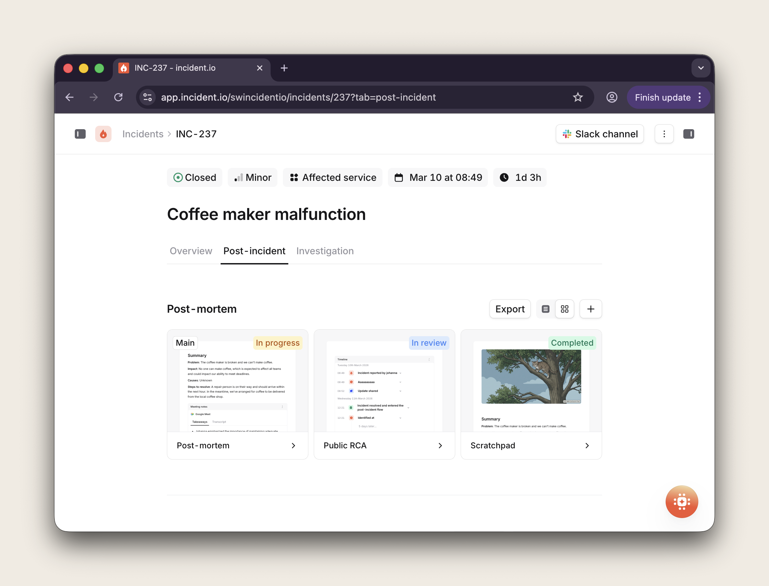Open the Post-mortem document chevron
This screenshot has width=769, height=586.
click(293, 445)
